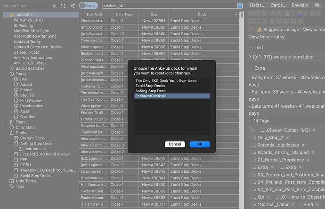Click the tag icon beside 14 Tags list

[252, 130]
